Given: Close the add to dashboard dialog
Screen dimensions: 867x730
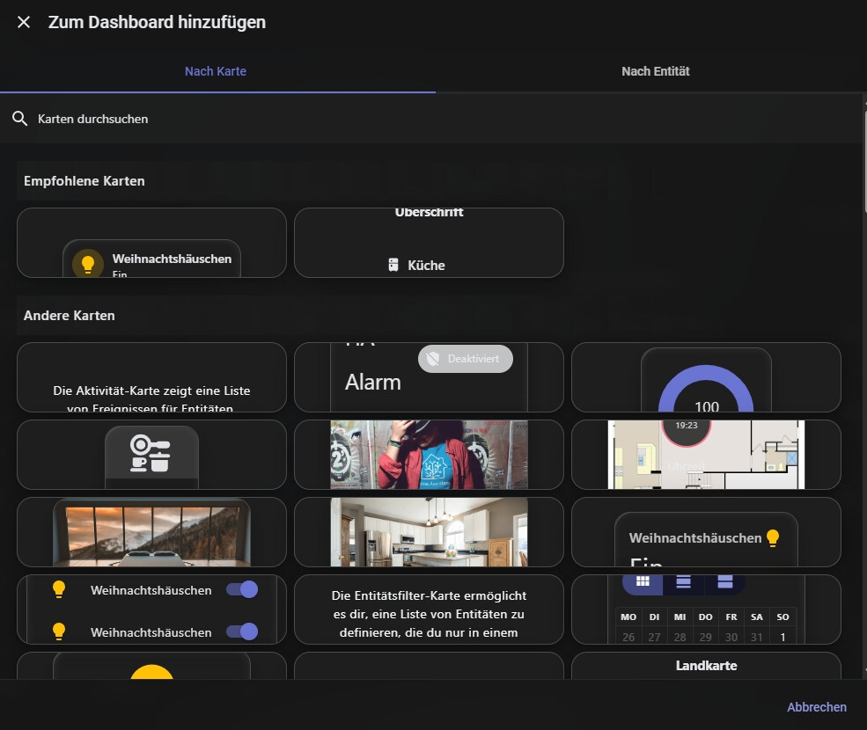Looking at the screenshot, I should click(24, 22).
